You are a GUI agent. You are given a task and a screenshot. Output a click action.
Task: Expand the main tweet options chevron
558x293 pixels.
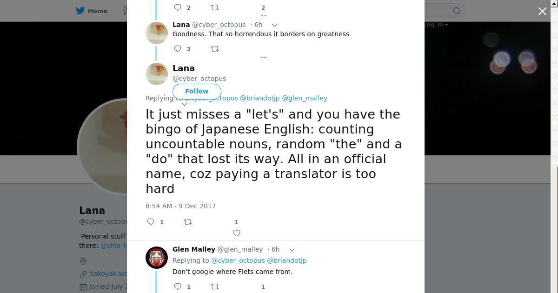[x=184, y=105]
